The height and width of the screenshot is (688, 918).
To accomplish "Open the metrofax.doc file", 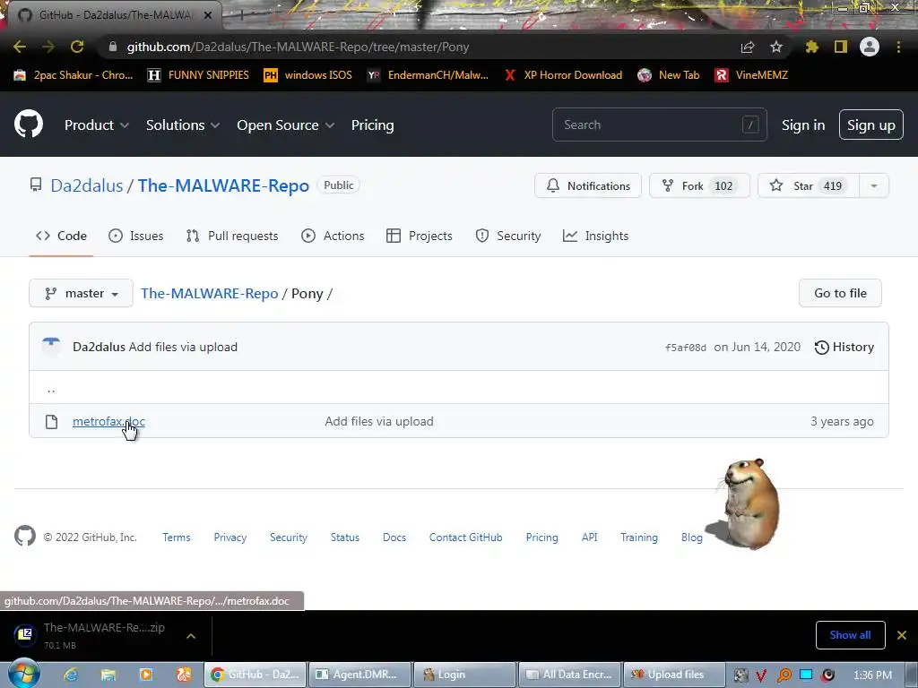I will (108, 421).
